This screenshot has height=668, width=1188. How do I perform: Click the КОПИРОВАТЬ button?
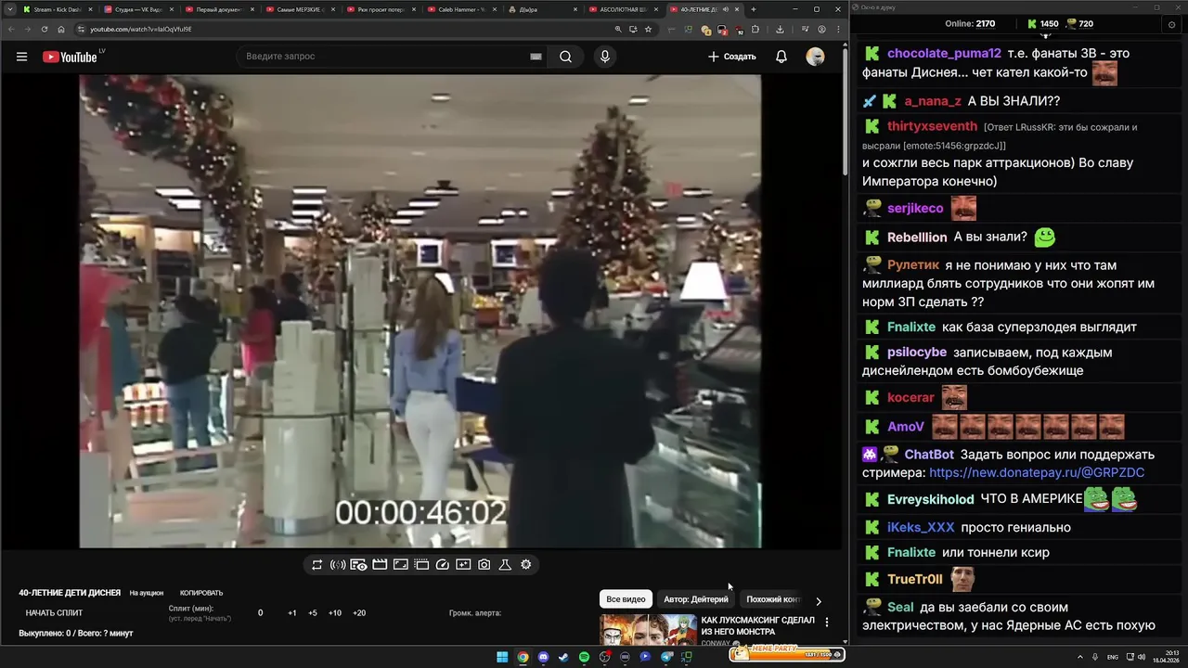point(201,593)
